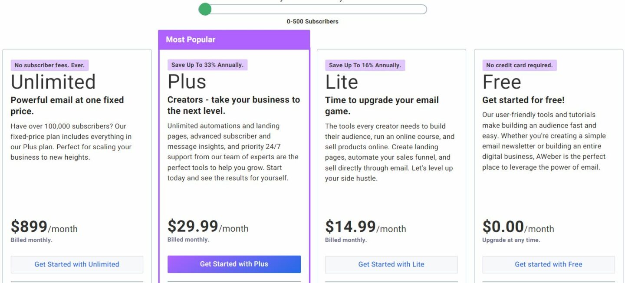Click the subscriber slider track to change range

pyautogui.click(x=312, y=9)
